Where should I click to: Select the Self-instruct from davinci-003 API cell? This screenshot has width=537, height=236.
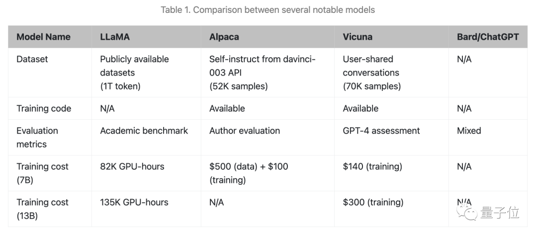pyautogui.click(x=263, y=73)
